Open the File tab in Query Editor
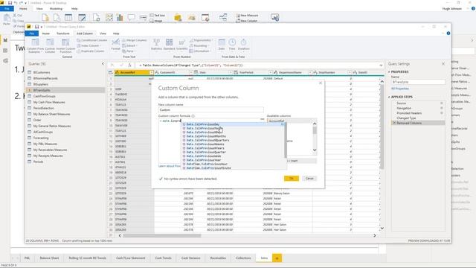 (x=31, y=33)
